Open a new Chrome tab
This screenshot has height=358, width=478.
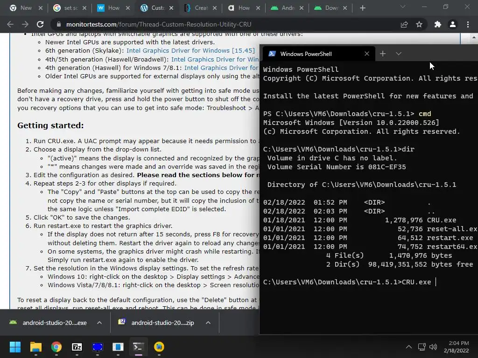click(362, 8)
